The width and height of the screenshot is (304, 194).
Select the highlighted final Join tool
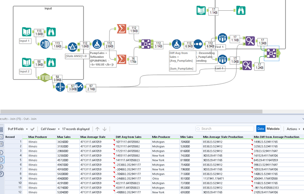click(271, 53)
